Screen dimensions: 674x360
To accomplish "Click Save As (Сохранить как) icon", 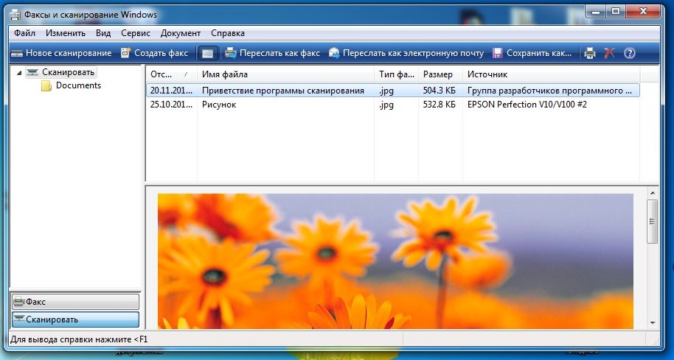I will [x=498, y=53].
